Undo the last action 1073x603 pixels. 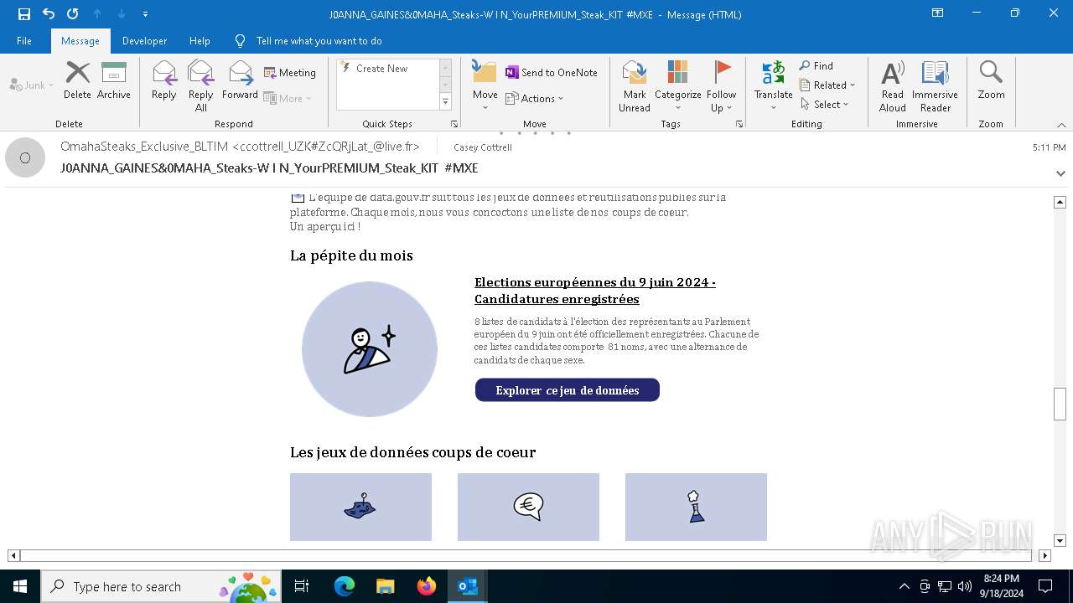(49, 13)
